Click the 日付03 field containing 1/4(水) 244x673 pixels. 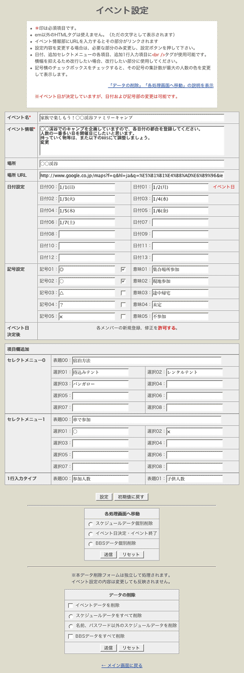[180, 199]
